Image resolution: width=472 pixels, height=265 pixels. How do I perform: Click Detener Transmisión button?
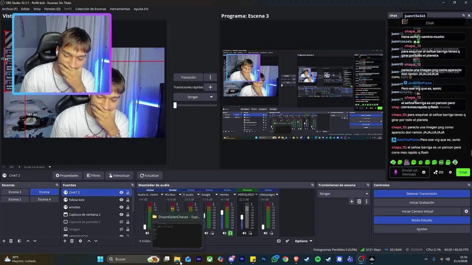(422, 194)
